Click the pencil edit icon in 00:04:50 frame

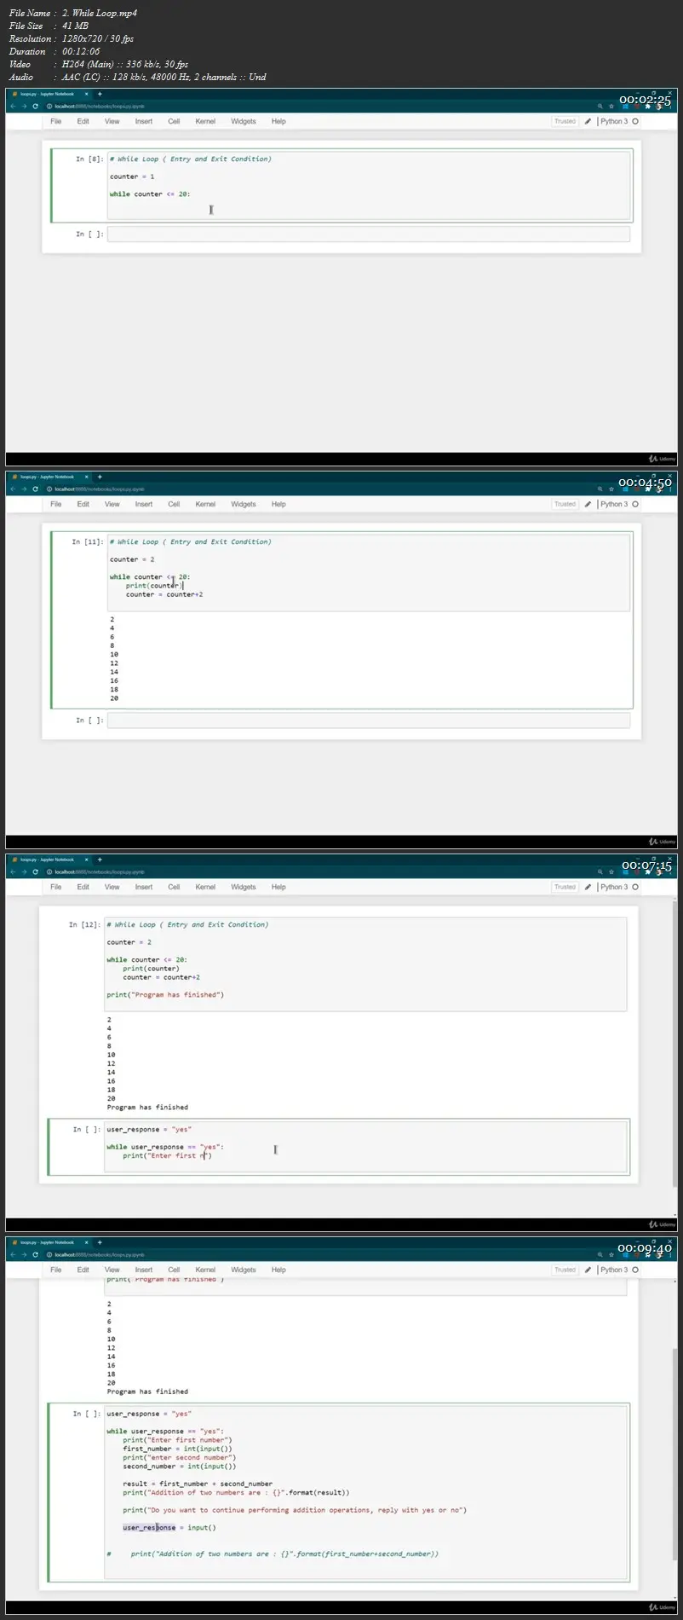point(588,504)
